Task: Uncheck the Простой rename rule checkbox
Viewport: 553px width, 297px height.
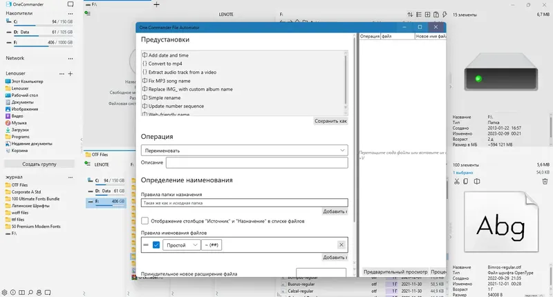Action: 156,245
